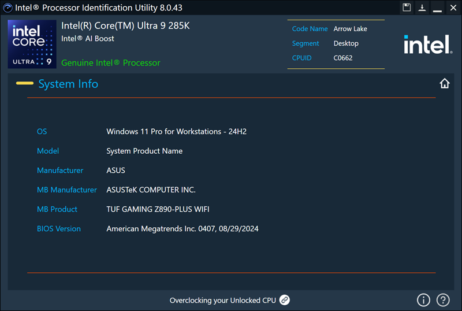Close the Processor Identification Utility window
Viewport: 462px width, 311px height.
453,8
